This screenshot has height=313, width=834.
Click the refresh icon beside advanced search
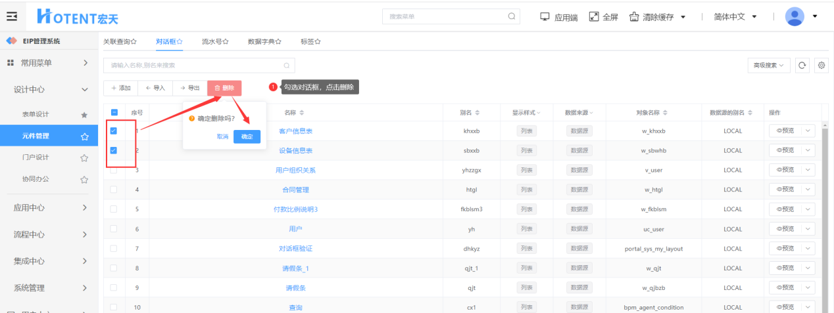pos(802,65)
